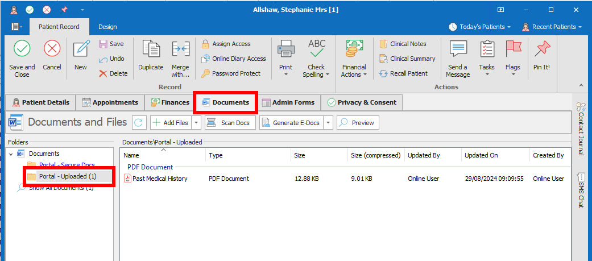The image size is (592, 261).
Task: Select the Past Medical History PDF row
Action: pyautogui.click(x=155, y=179)
